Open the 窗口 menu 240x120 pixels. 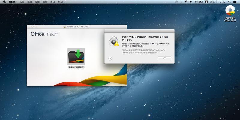pos(53,2)
